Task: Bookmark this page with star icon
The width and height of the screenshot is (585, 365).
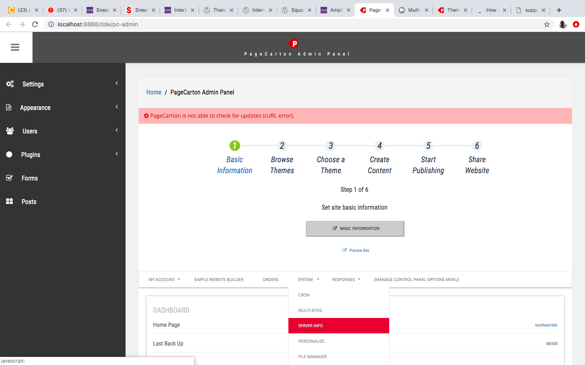Action: click(x=547, y=24)
